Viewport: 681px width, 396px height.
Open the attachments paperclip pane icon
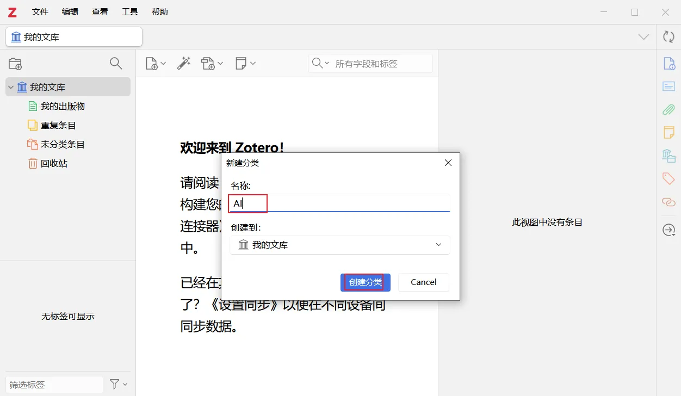tap(668, 109)
